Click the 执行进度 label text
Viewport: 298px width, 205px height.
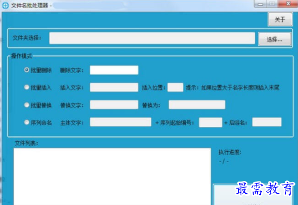pyautogui.click(x=230, y=152)
